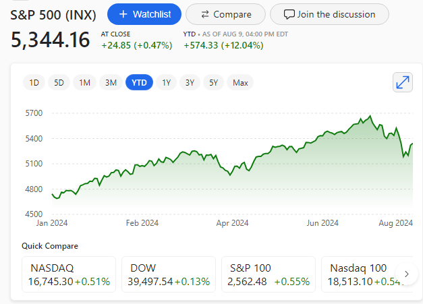Expand chart to full screen
The image size is (423, 304).
tap(403, 82)
